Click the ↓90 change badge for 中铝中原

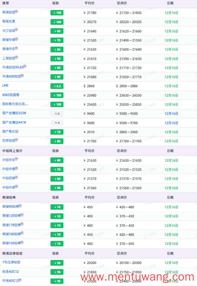[x=57, y=188]
